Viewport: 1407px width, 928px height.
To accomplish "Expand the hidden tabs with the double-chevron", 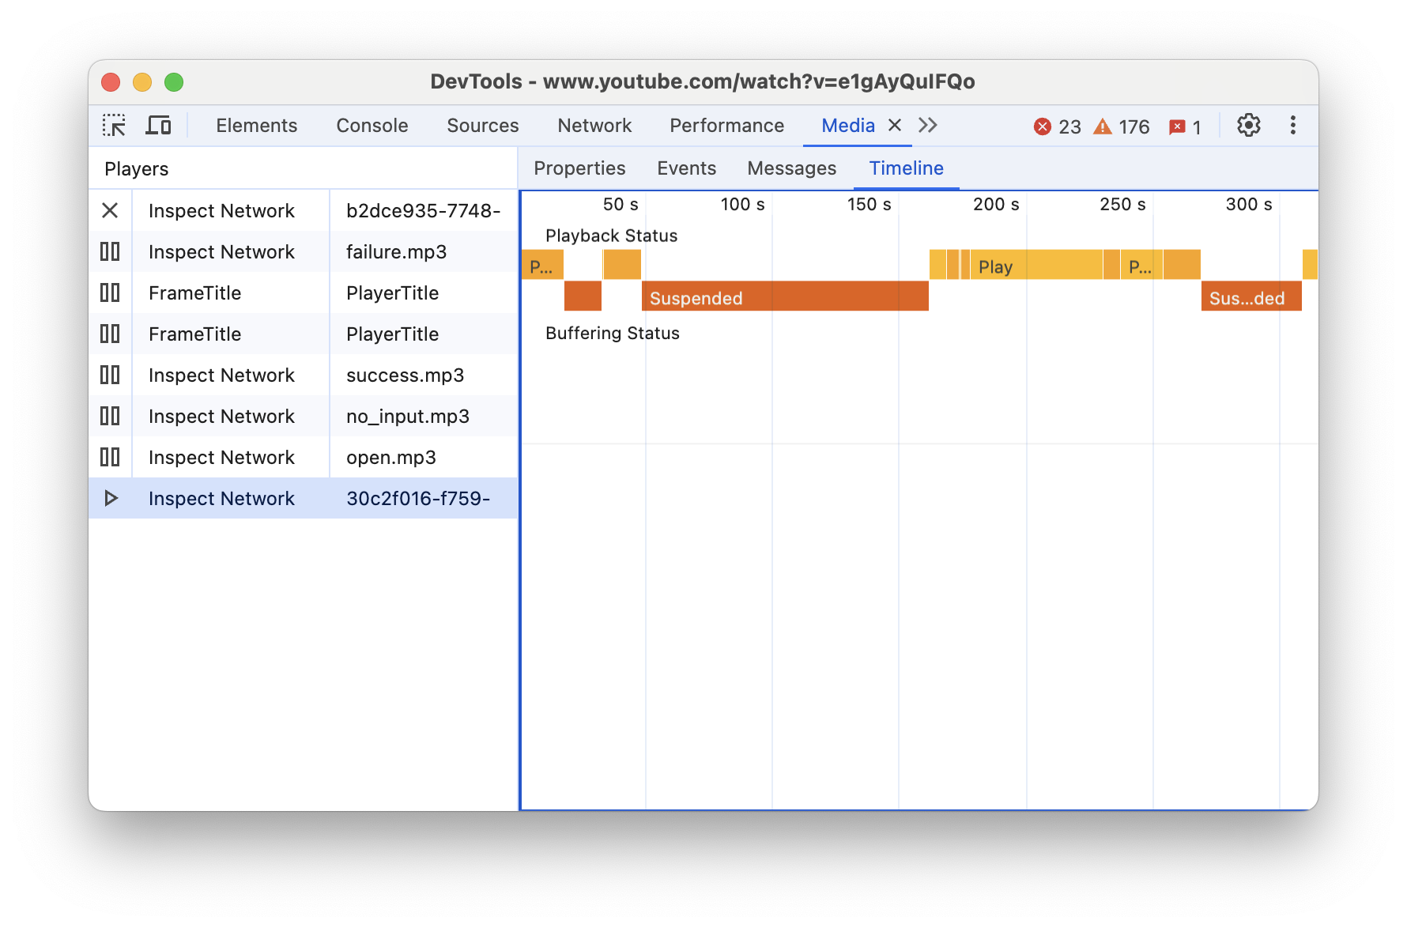I will coord(927,125).
